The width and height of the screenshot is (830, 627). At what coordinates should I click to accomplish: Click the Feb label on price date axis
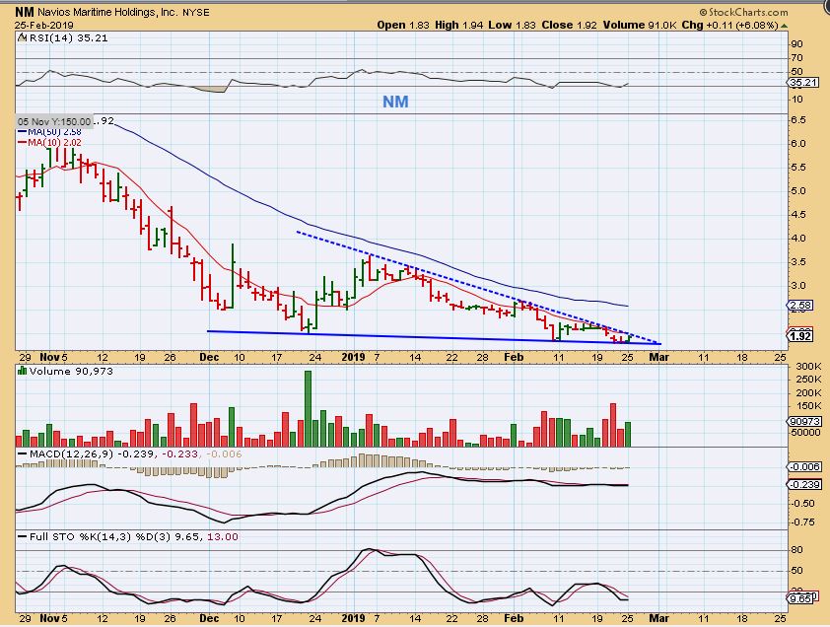514,358
